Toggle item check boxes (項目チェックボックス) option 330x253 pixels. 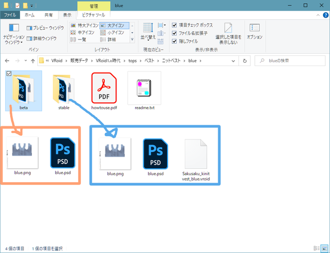[x=192, y=25]
